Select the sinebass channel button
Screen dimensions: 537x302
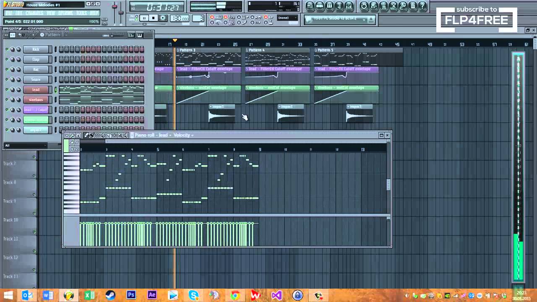click(36, 100)
